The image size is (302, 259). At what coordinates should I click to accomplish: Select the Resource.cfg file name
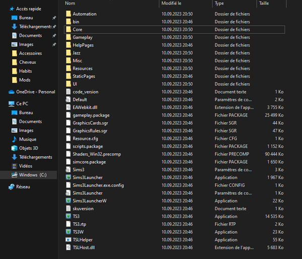86,138
